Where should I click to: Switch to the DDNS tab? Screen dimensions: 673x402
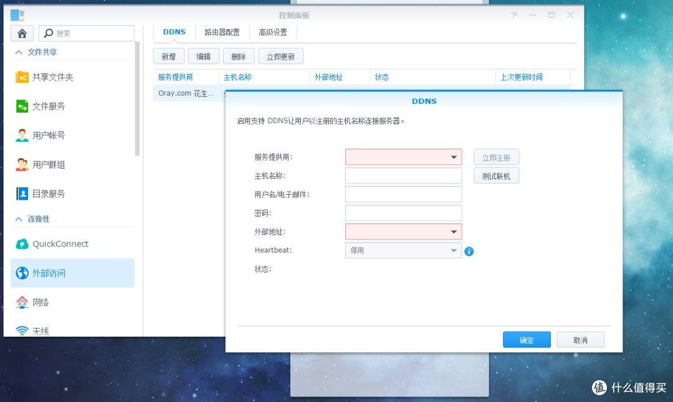click(174, 32)
